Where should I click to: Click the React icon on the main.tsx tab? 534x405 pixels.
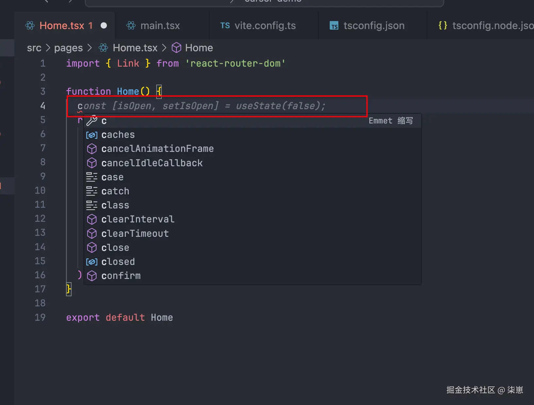pyautogui.click(x=131, y=25)
